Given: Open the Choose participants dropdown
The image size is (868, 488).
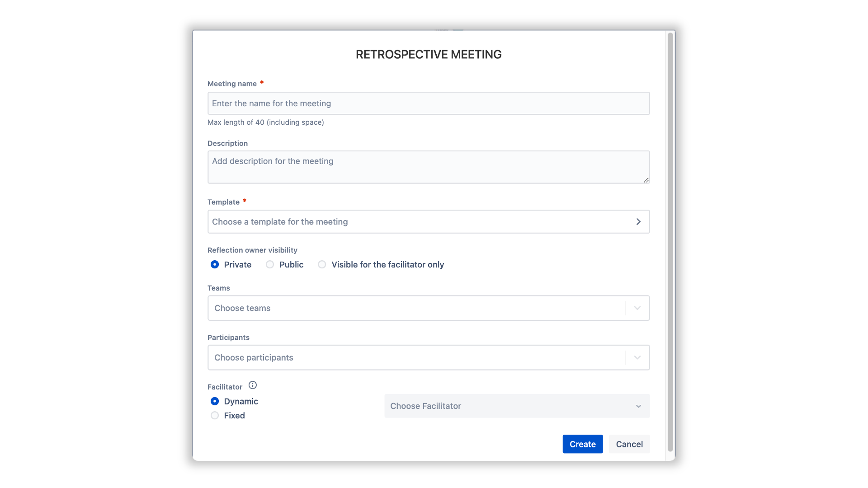Looking at the screenshot, I should [x=416, y=358].
